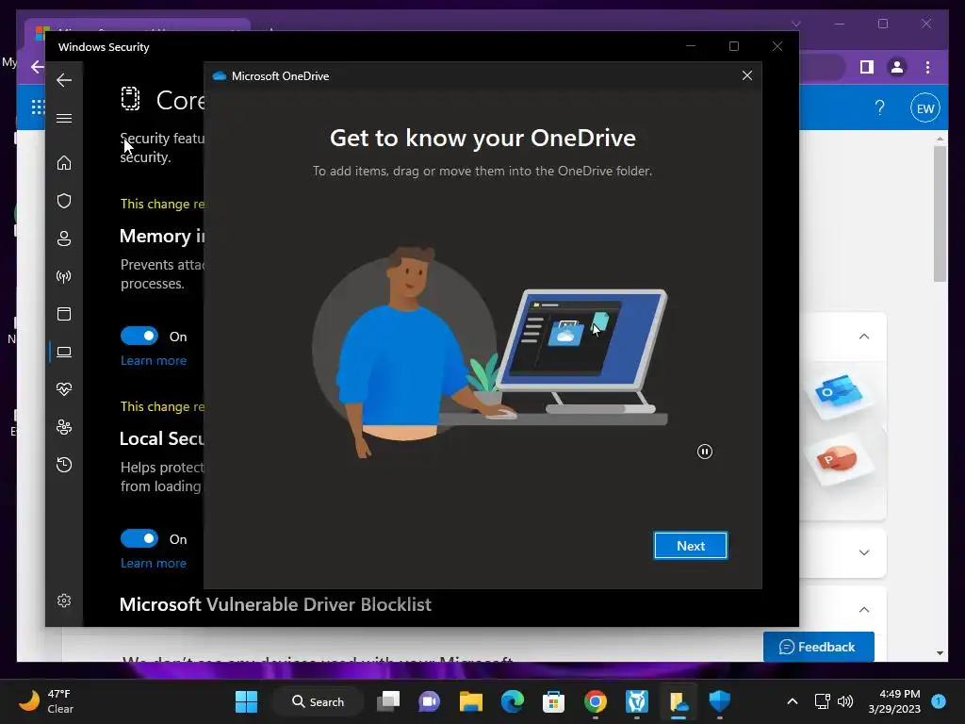Open the weather widget showing 47°F
Image resolution: width=965 pixels, height=724 pixels.
(x=46, y=701)
